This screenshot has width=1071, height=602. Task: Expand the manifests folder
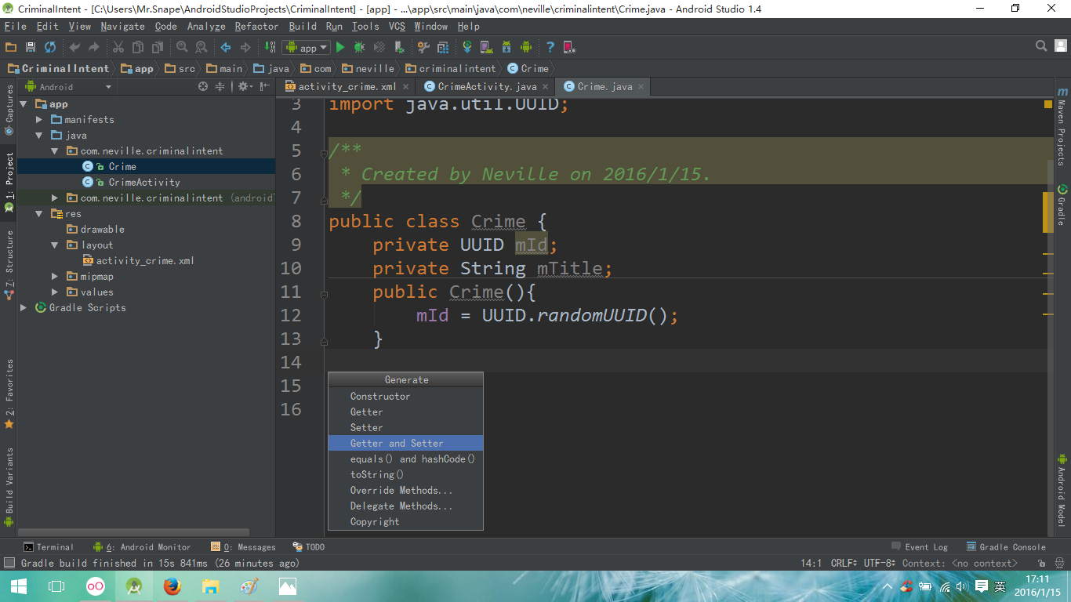(x=39, y=119)
